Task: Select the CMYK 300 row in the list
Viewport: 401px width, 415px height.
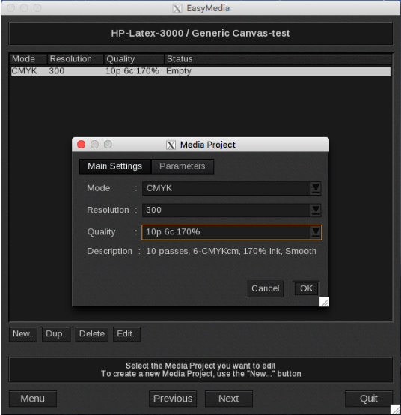Action: pyautogui.click(x=200, y=71)
